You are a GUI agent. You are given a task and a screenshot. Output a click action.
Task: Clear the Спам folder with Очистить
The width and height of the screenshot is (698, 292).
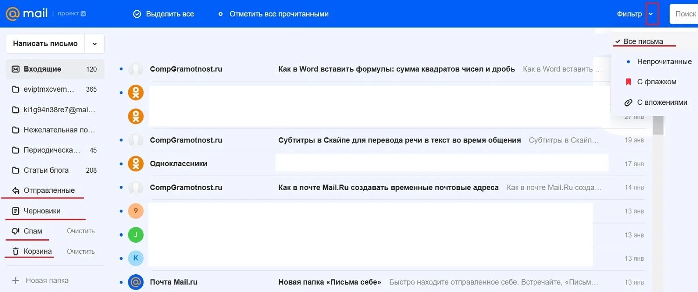[81, 231]
